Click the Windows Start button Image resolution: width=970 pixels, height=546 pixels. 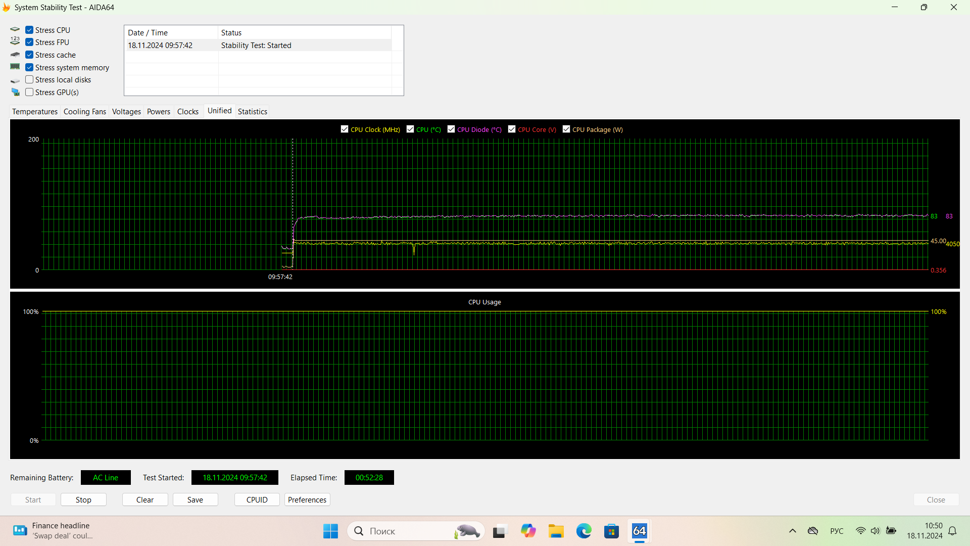click(330, 531)
